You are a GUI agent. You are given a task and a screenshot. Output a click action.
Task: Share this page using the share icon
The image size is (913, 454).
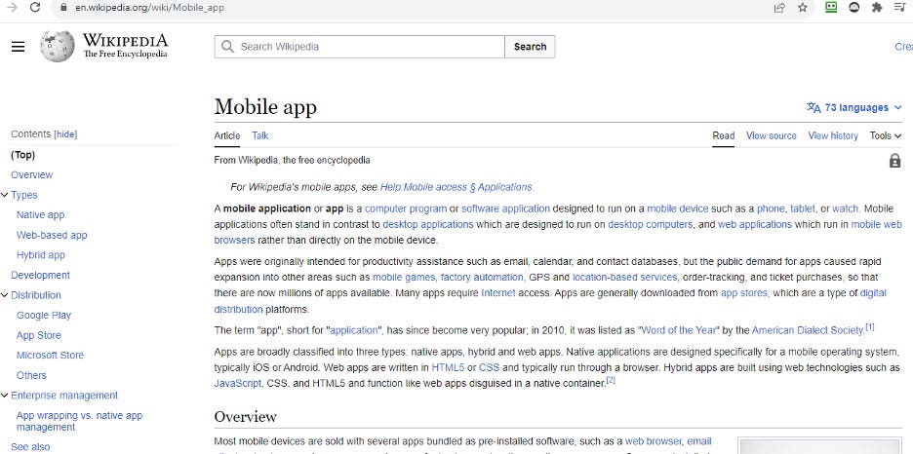pos(779,8)
